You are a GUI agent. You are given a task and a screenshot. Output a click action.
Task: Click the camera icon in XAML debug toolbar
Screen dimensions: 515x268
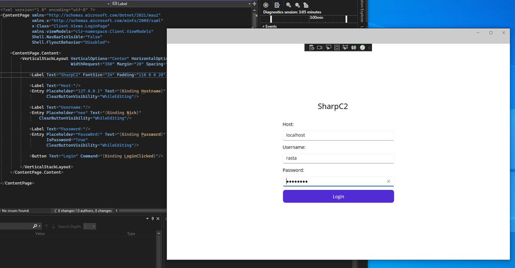click(320, 48)
